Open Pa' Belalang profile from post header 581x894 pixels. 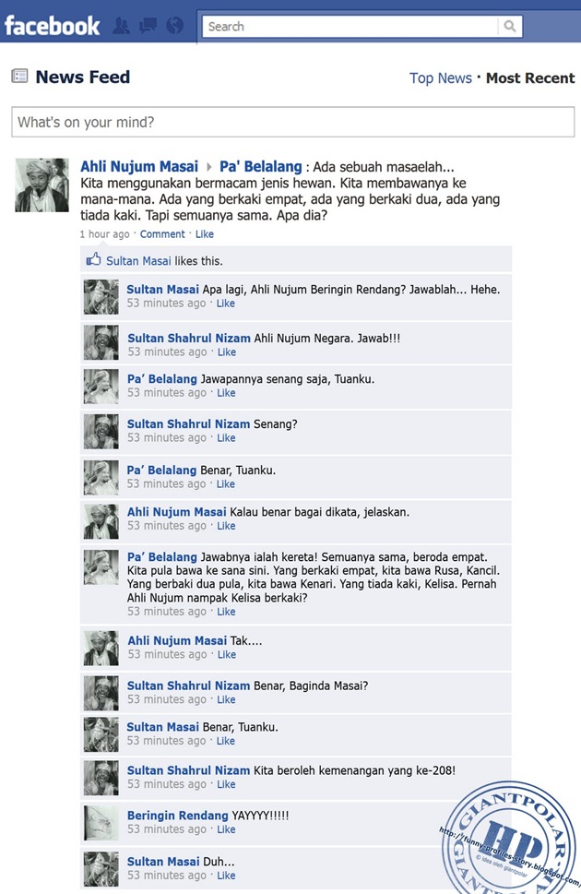point(261,166)
